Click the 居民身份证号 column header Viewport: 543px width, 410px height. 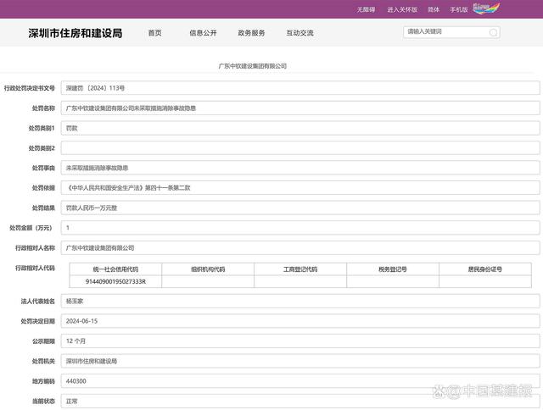(485, 269)
